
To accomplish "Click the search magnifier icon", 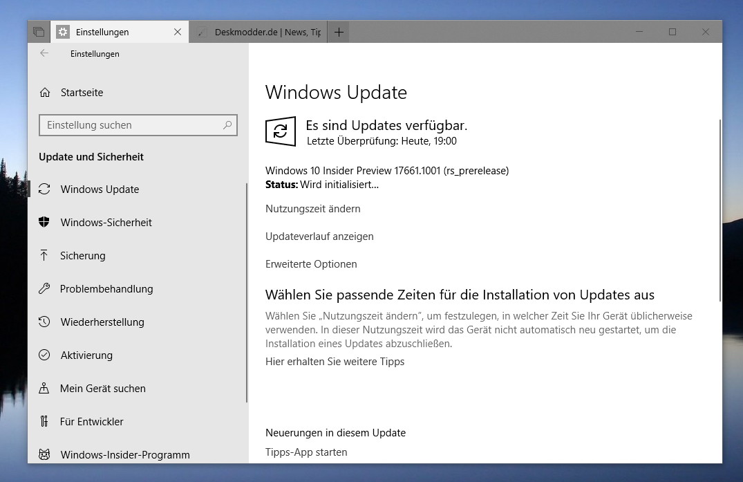I will tap(227, 125).
